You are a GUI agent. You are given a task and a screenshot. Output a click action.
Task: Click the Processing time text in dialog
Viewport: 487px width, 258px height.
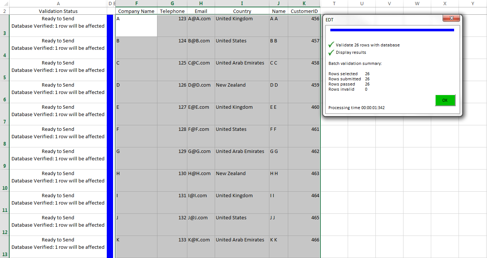(x=356, y=108)
